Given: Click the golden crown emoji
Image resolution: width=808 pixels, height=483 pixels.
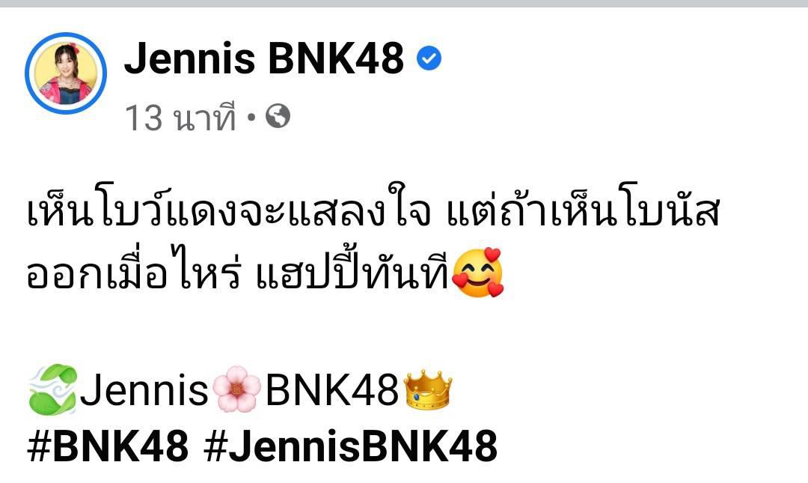Looking at the screenshot, I should (x=428, y=389).
